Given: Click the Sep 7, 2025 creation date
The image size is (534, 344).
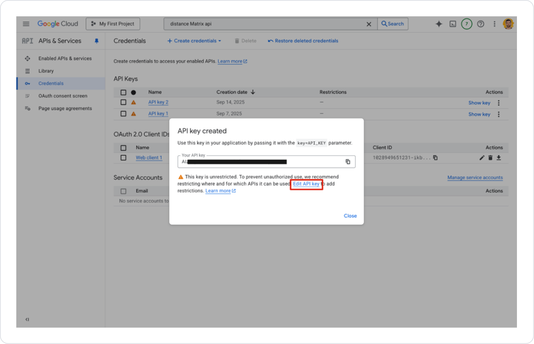Looking at the screenshot, I should point(229,114).
